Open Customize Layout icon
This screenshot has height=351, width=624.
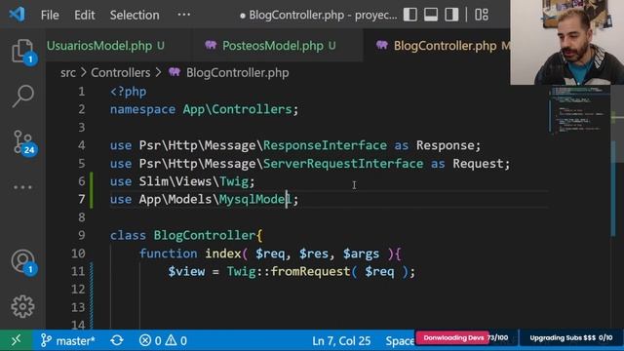click(x=482, y=15)
